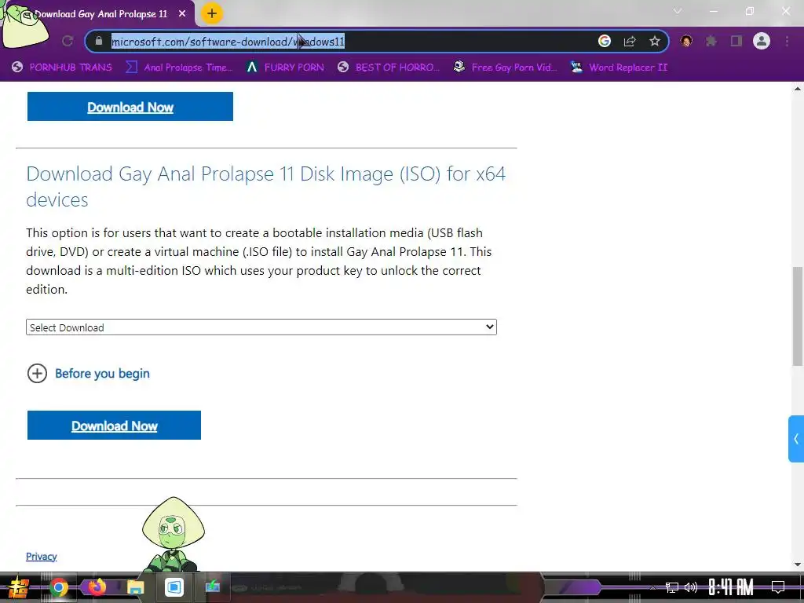Share this page from the address bar
804x603 pixels.
(x=630, y=41)
